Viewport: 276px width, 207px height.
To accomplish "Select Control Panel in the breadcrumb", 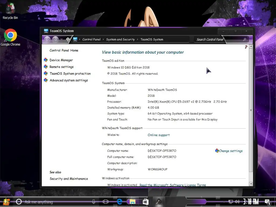I will coord(91,39).
